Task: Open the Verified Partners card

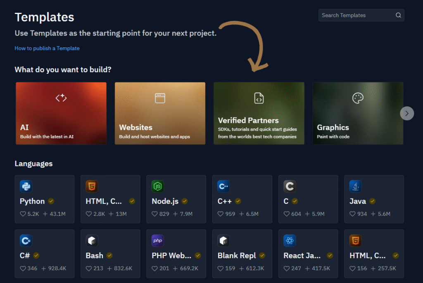Action: [x=259, y=113]
